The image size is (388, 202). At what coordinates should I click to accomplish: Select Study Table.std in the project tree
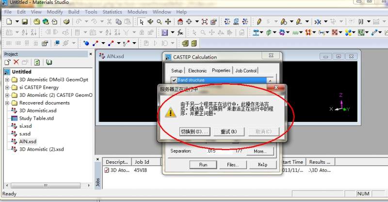tap(36, 118)
